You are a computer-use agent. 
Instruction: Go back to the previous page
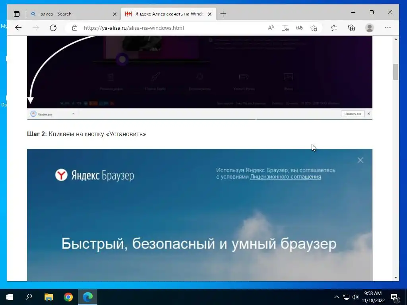click(x=18, y=28)
